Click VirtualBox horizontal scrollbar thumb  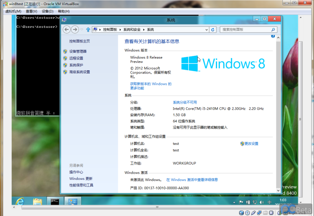(157, 207)
